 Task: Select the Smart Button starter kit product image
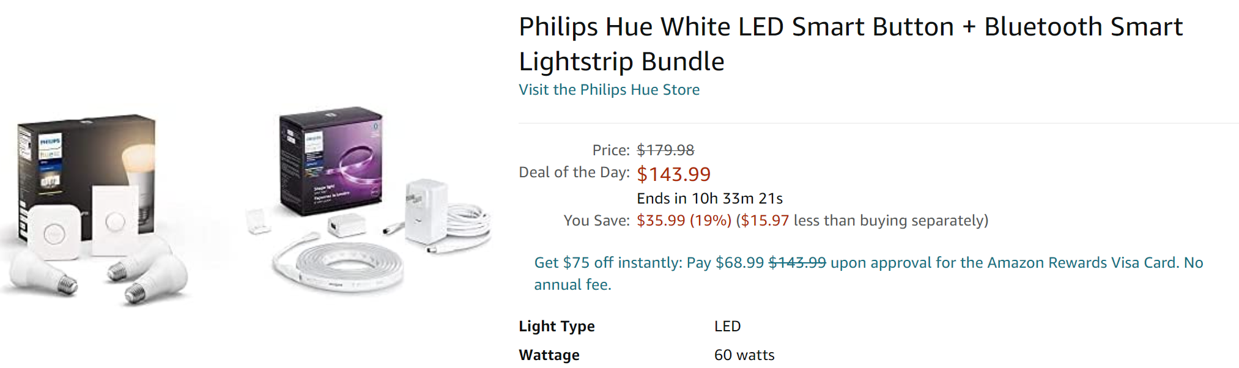click(x=96, y=209)
